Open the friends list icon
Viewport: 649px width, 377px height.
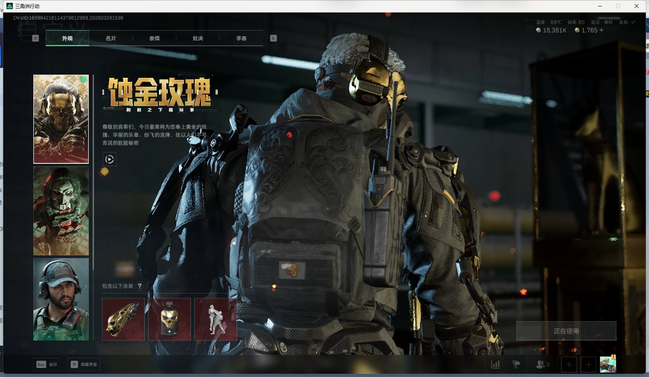[x=541, y=365]
